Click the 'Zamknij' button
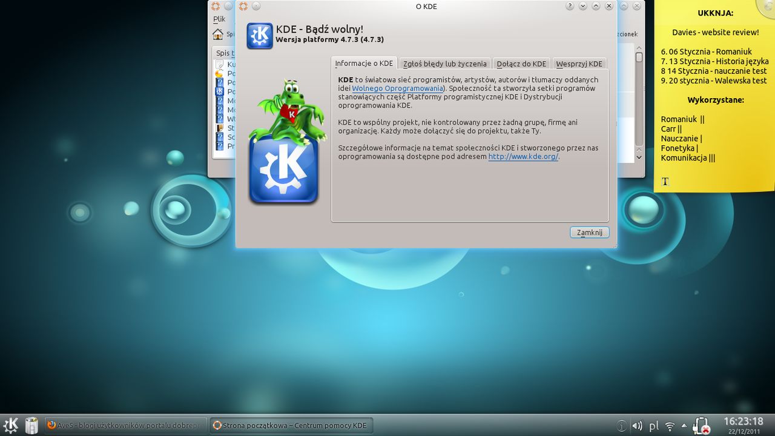Screen dimensions: 775x436 [x=589, y=233]
